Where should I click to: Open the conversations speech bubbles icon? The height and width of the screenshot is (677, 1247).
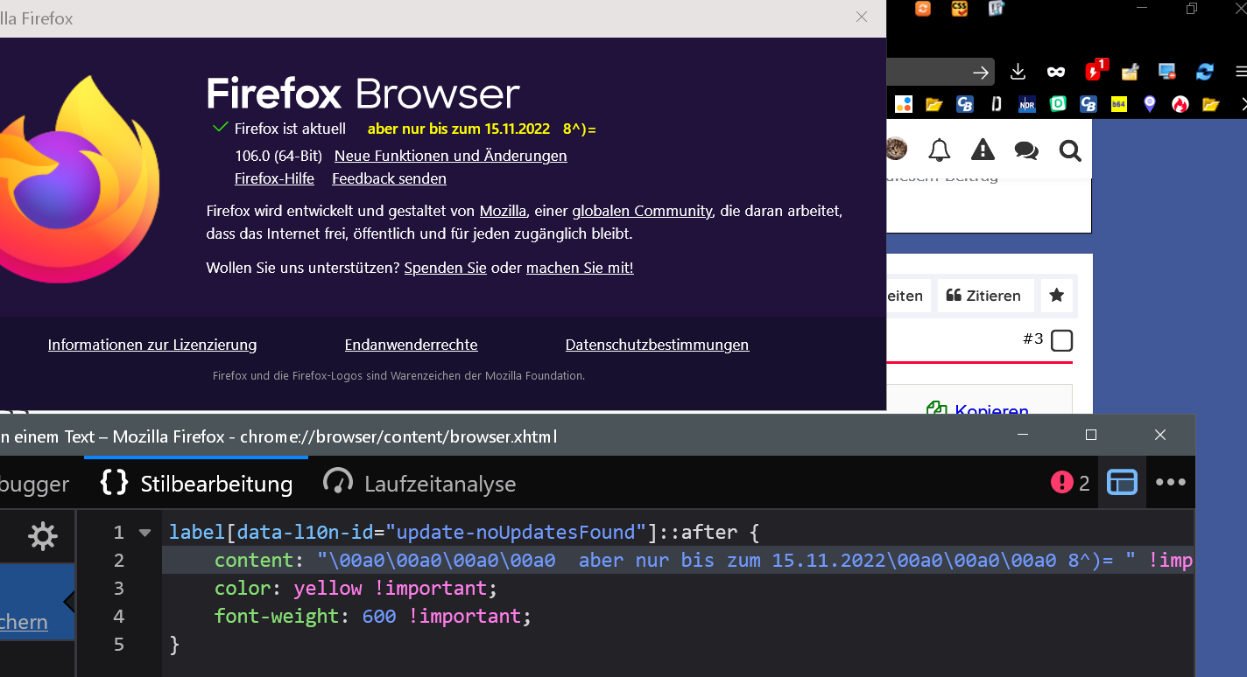1026,150
